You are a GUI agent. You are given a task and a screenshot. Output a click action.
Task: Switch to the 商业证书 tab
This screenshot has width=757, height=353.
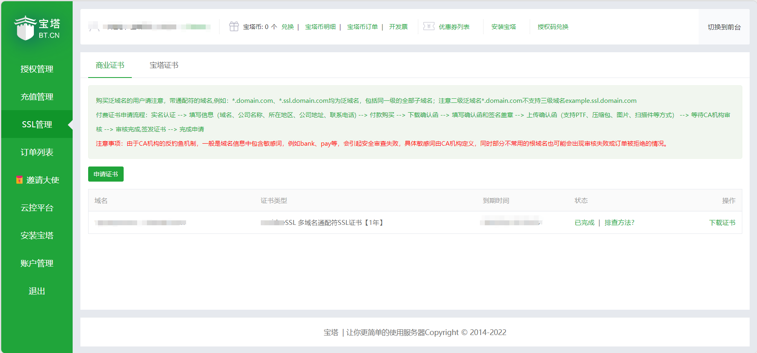pos(110,65)
